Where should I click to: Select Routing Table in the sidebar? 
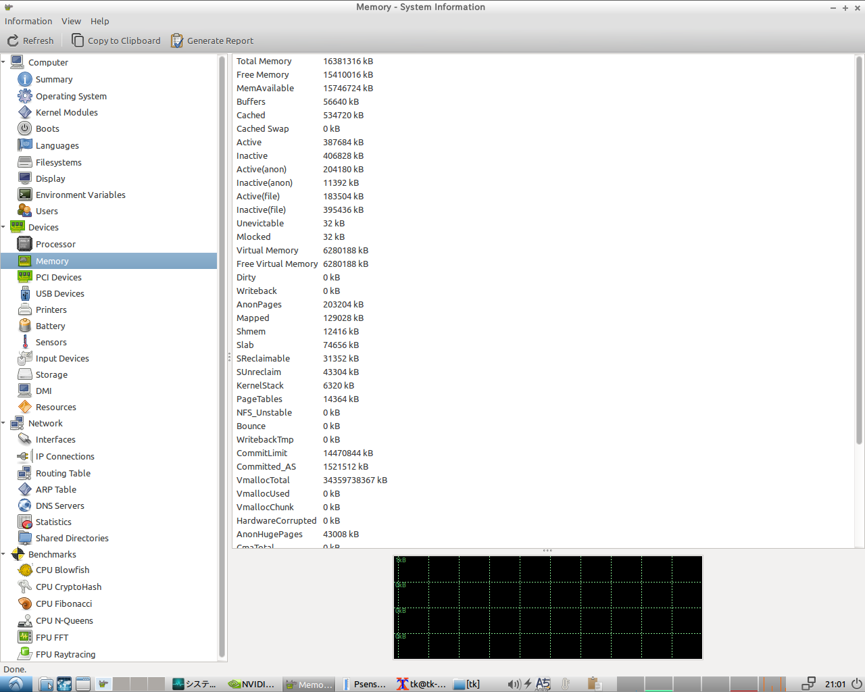(63, 473)
